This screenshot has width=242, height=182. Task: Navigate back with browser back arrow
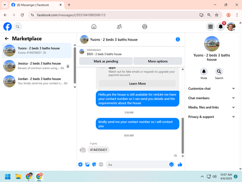[x=5, y=15]
